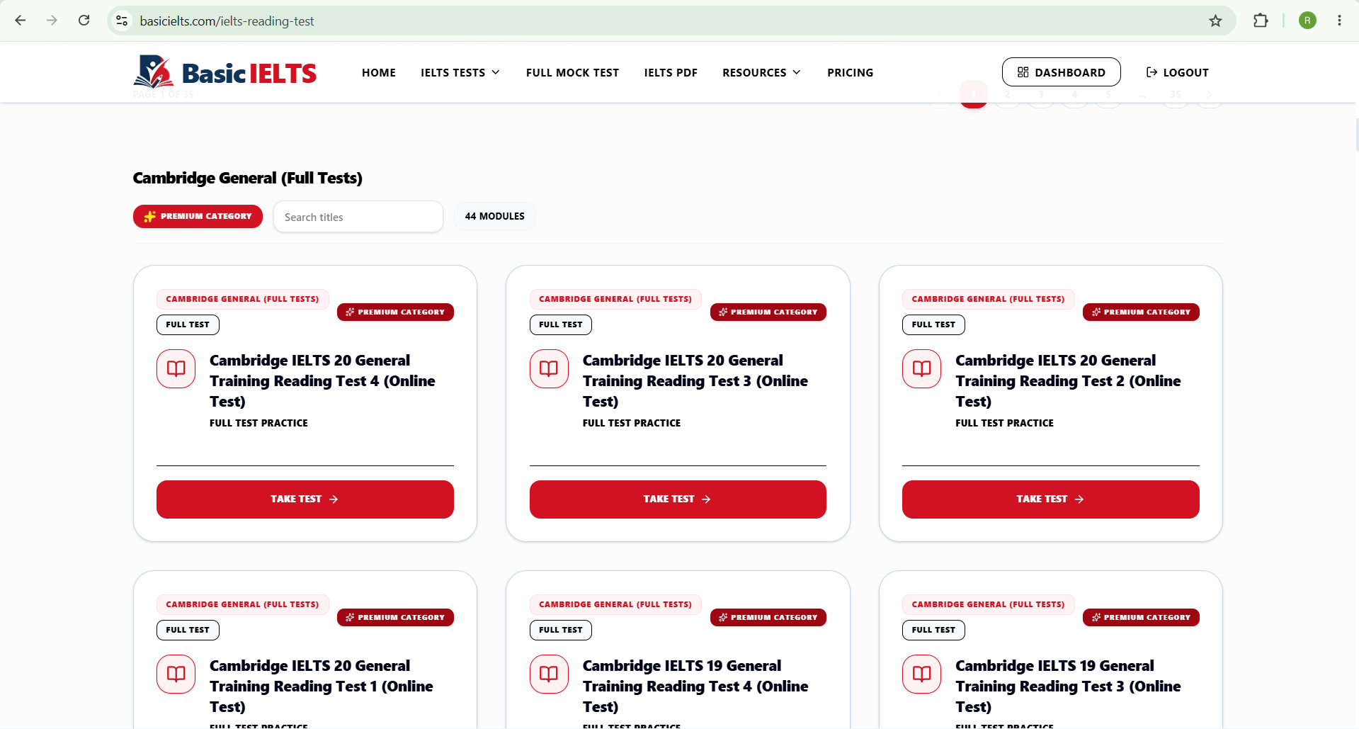
Task: Open Cambridge IELTS 20 General Training Test 1 title
Action: [x=322, y=686]
